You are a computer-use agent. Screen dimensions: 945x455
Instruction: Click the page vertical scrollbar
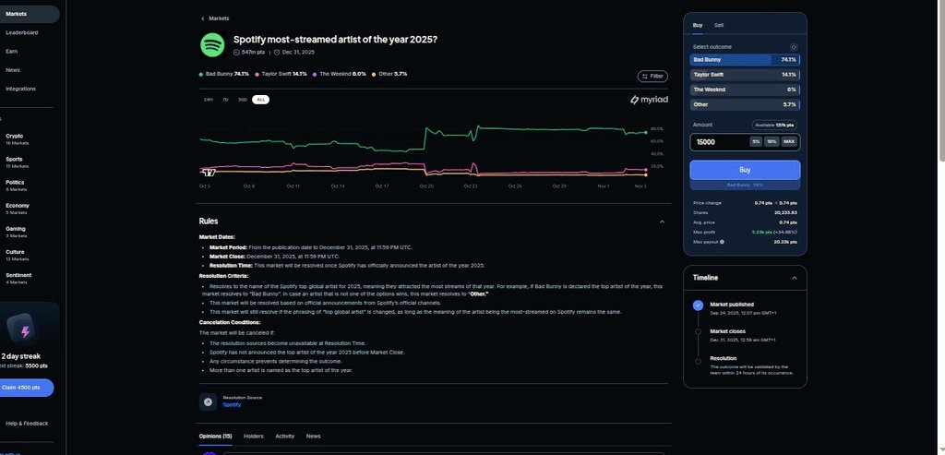click(941, 78)
